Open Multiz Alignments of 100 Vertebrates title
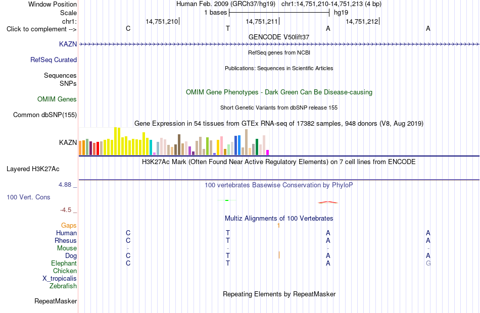480x313 pixels. (x=279, y=219)
